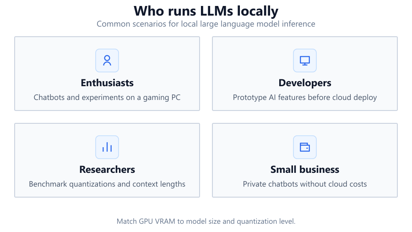Click the 'Who runs LLMs locally' title
Image resolution: width=412 pixels, height=232 pixels.
coord(206,11)
